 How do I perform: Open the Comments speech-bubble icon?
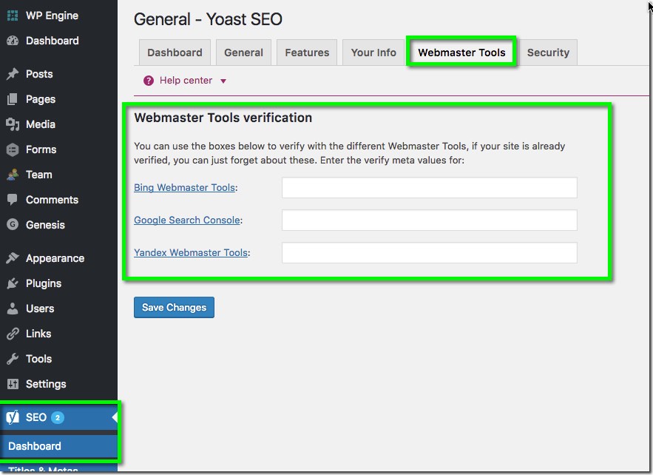pos(12,200)
